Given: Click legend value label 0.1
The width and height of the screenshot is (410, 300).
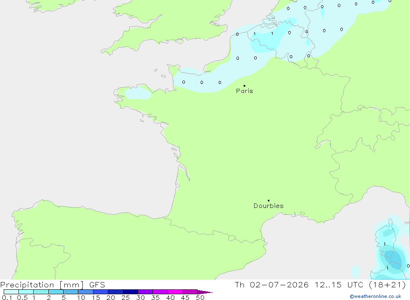Looking at the screenshot, I should coord(7,298).
